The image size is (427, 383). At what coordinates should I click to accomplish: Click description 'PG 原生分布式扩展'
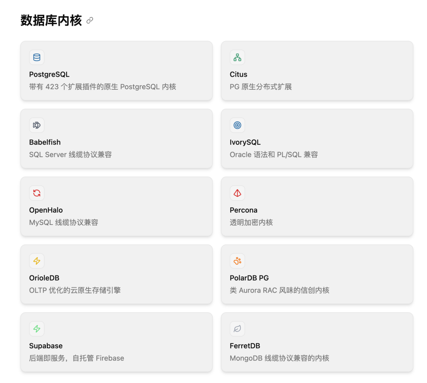tap(261, 87)
